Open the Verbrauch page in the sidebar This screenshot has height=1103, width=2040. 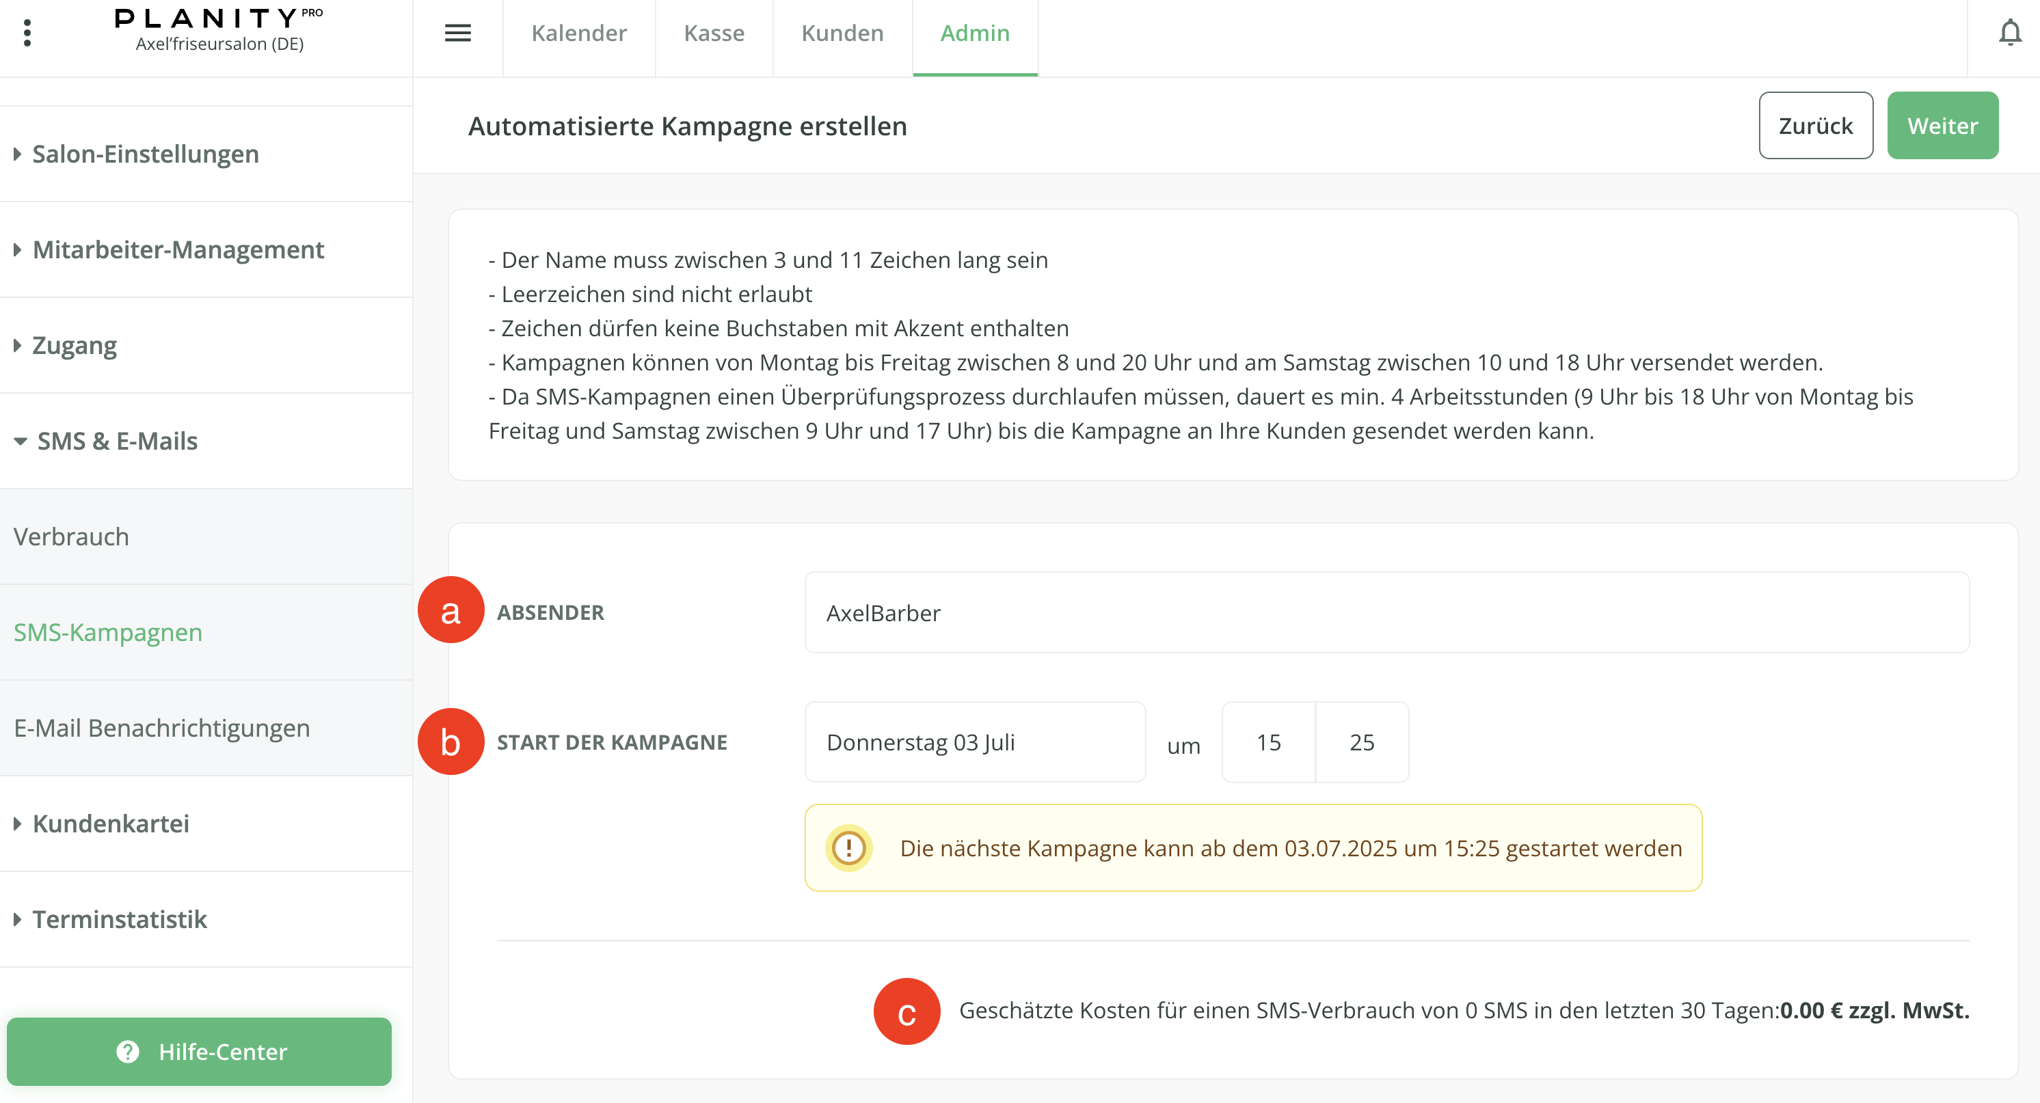(70, 537)
